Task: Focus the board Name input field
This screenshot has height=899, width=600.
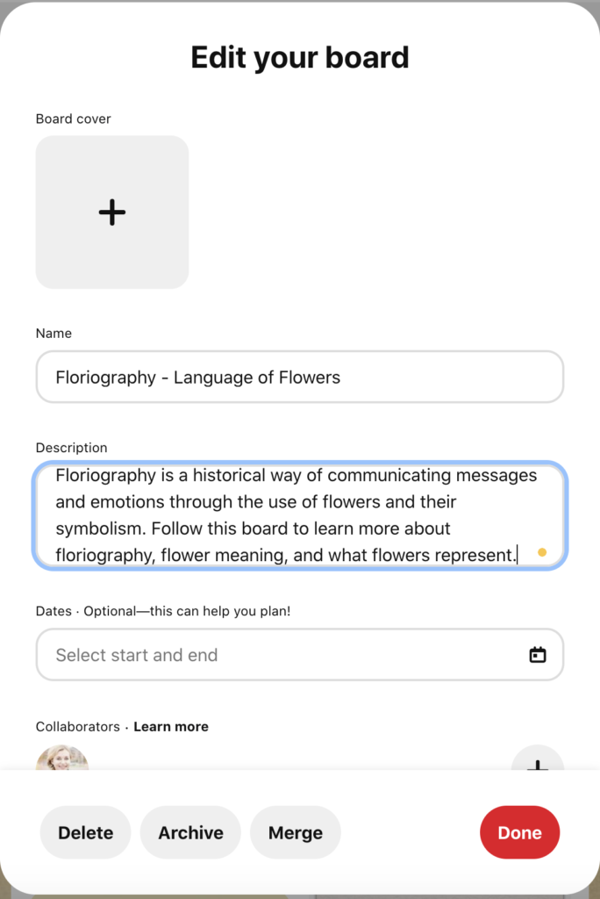Action: (x=299, y=378)
